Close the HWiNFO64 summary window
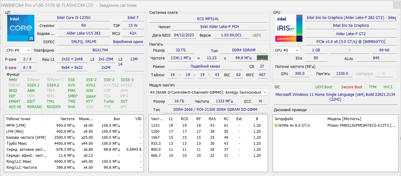 (396, 5)
